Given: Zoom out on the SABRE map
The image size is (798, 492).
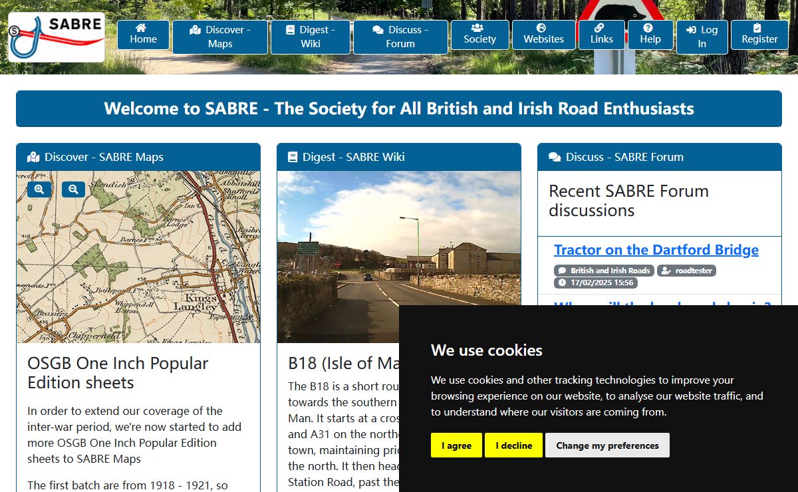Looking at the screenshot, I should 73,189.
